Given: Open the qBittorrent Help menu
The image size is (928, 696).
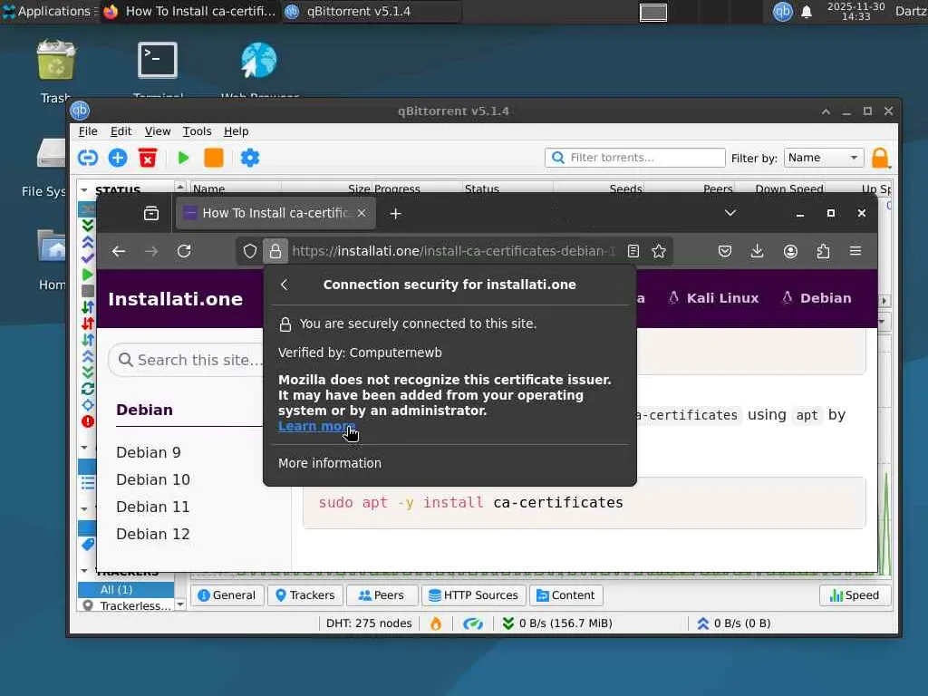Looking at the screenshot, I should click(x=236, y=131).
